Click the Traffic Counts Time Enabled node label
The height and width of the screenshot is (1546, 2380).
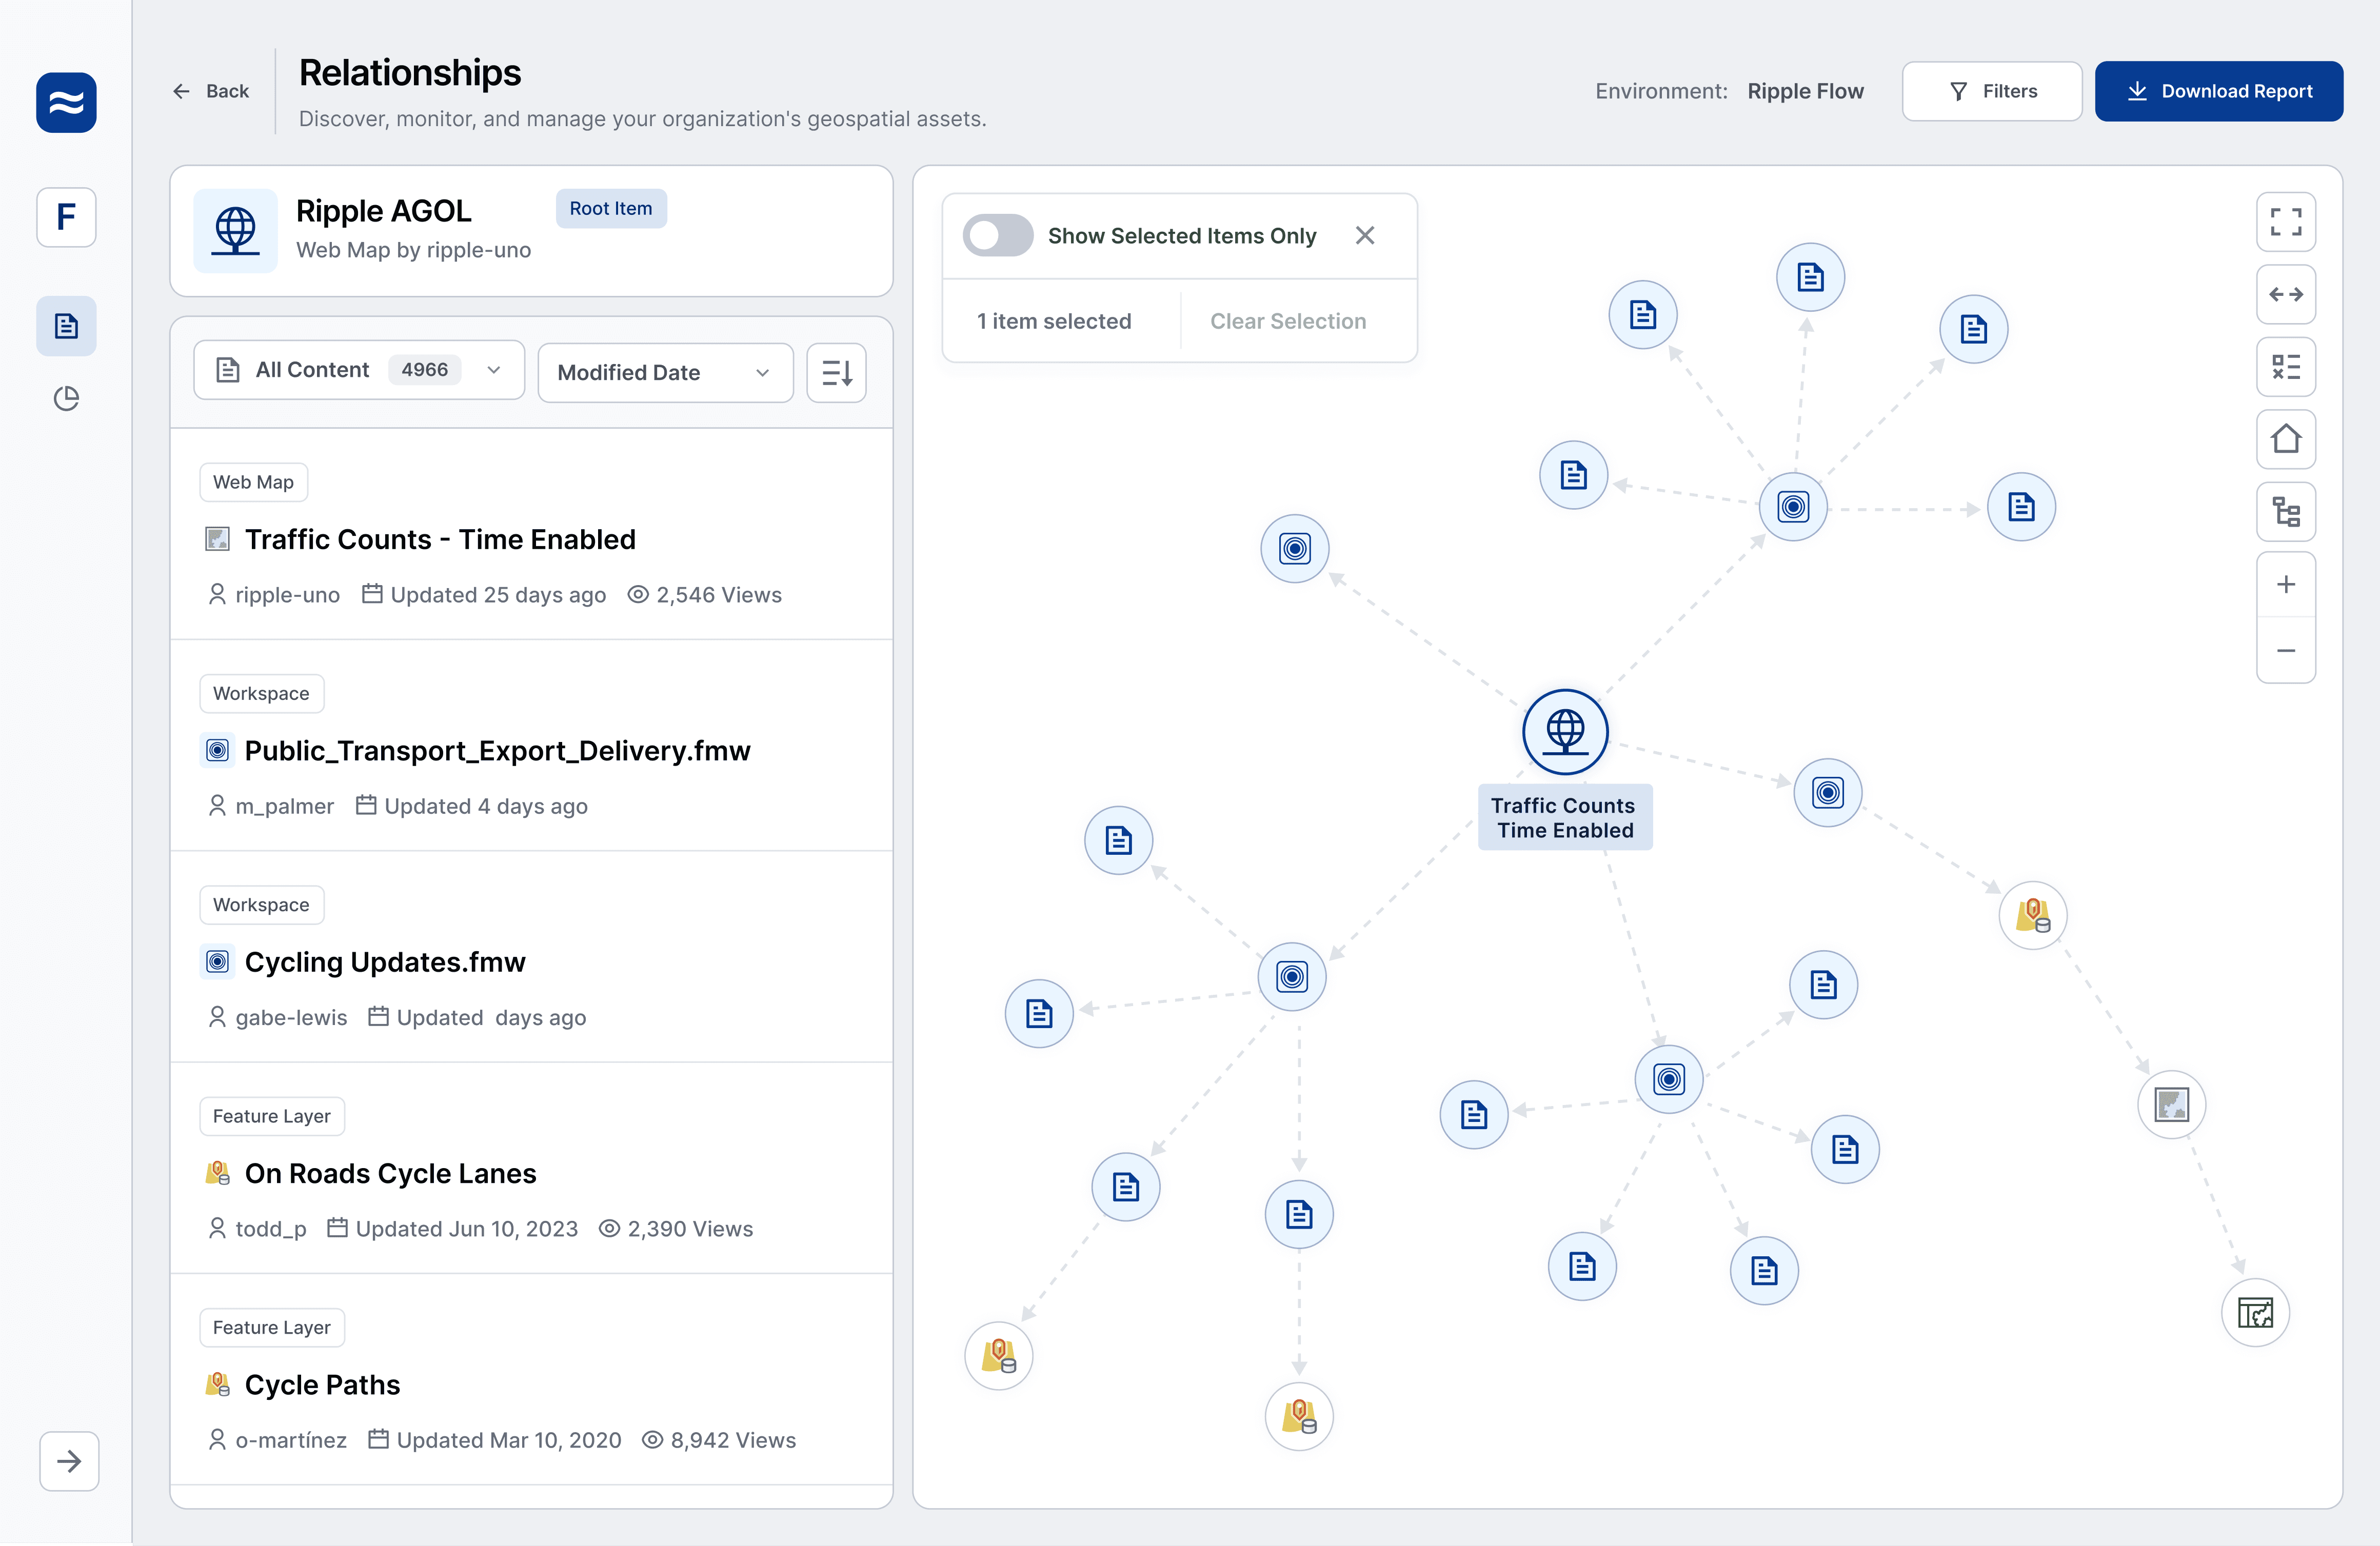point(1565,817)
